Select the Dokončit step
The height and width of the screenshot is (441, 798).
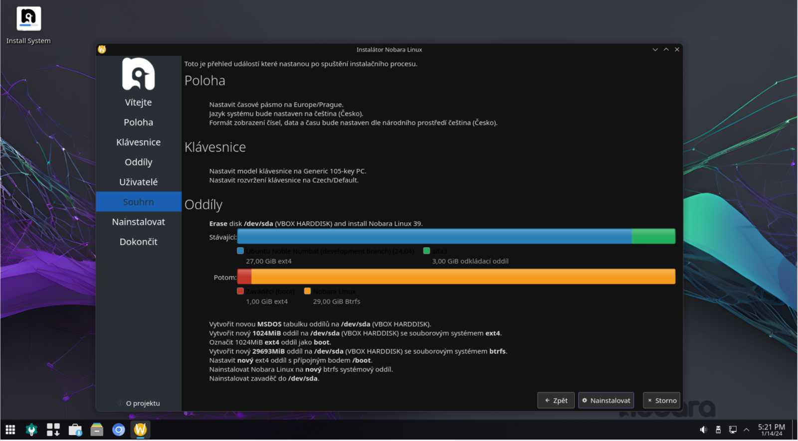[x=139, y=242]
